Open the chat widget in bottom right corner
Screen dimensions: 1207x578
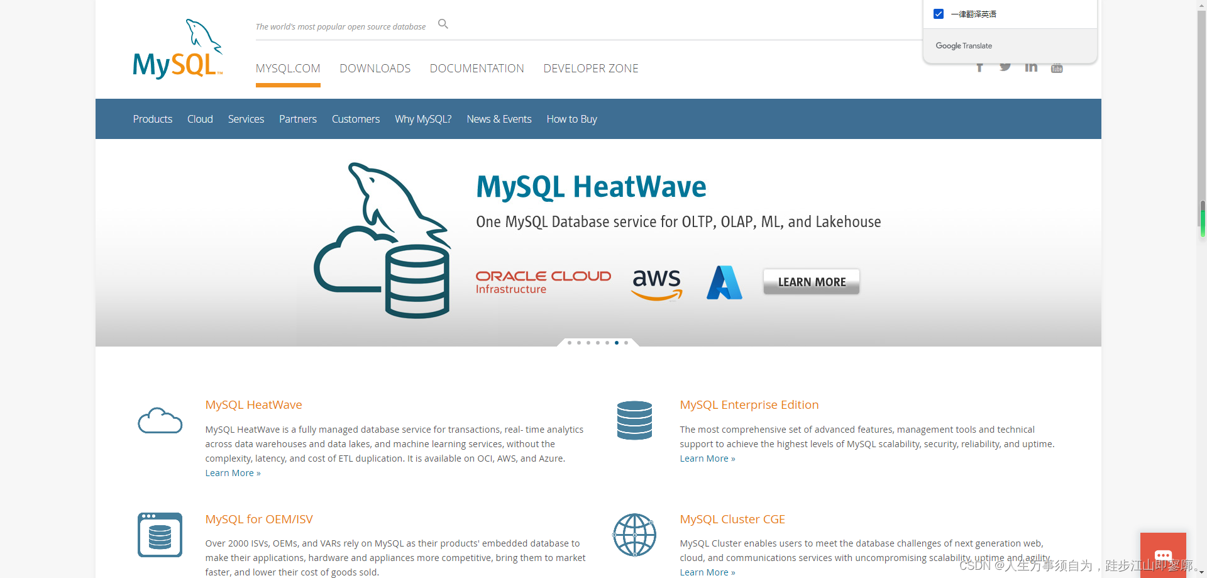[x=1163, y=555]
